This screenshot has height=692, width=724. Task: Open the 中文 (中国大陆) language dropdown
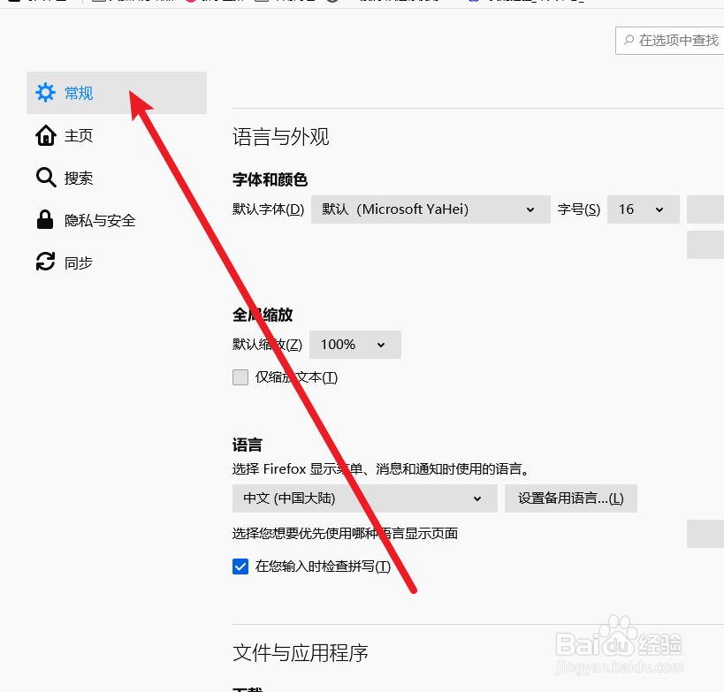pos(363,498)
